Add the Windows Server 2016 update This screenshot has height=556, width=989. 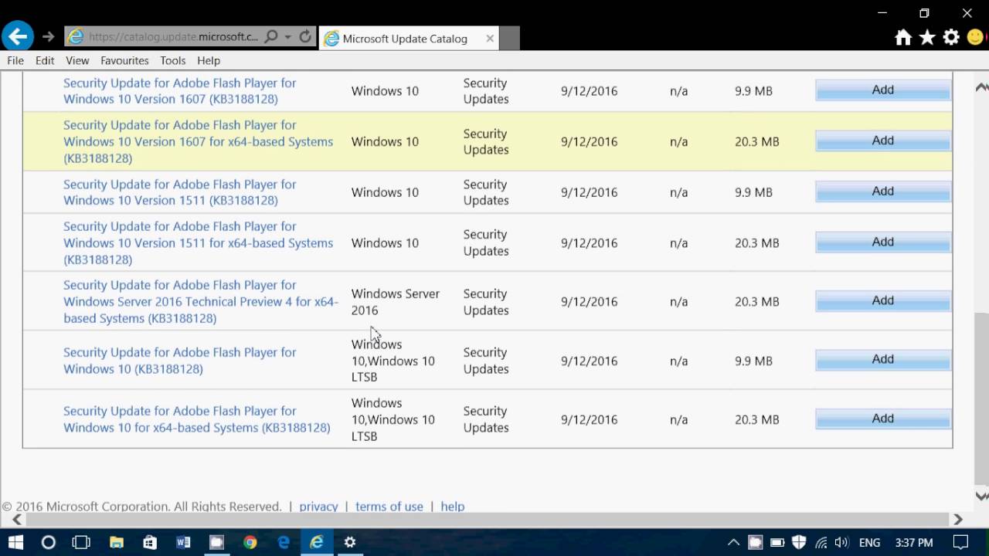[x=883, y=301]
